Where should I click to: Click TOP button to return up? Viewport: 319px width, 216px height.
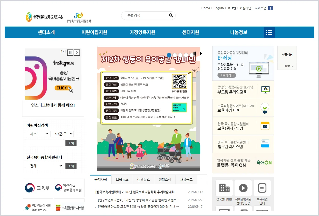coord(287,66)
